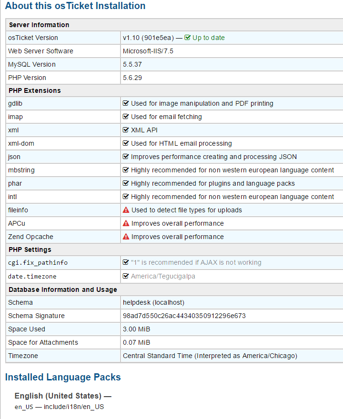Click the MySQL Version label
The height and width of the screenshot is (419, 343).
click(x=32, y=64)
